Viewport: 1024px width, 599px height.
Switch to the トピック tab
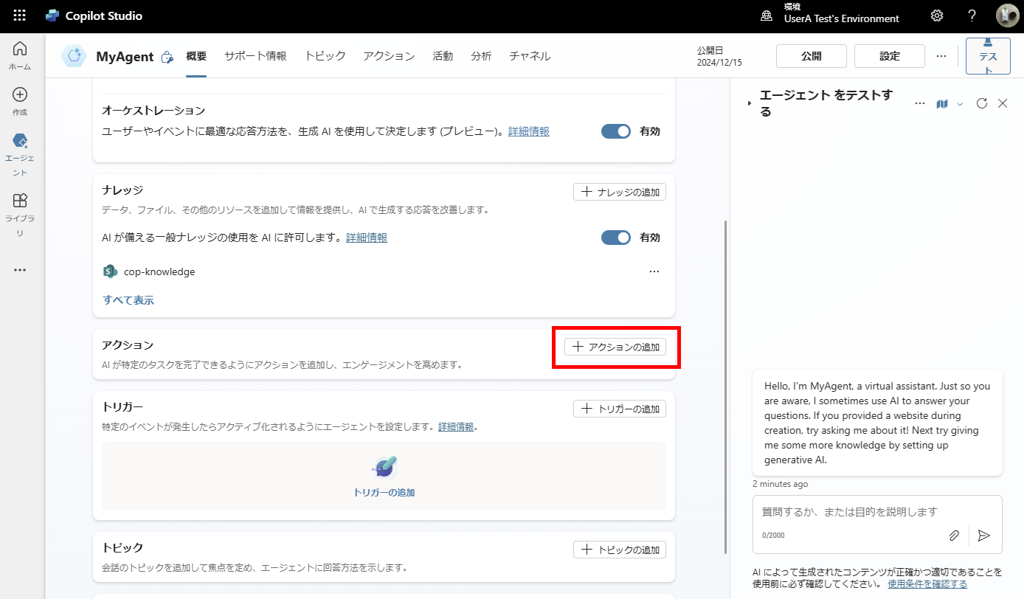pyautogui.click(x=325, y=56)
